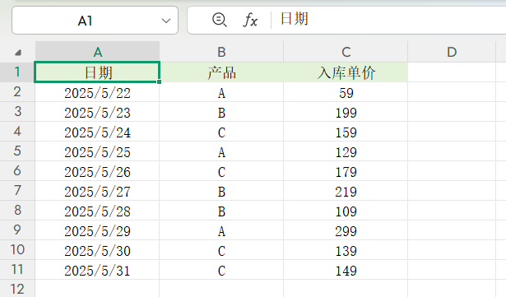506x297 pixels.
Task: Click the fx insert function icon
Action: pyautogui.click(x=250, y=20)
